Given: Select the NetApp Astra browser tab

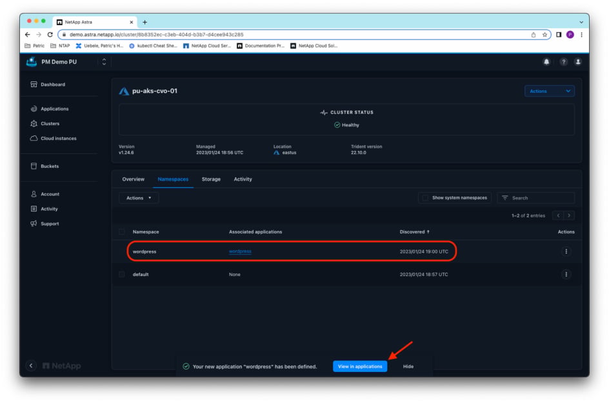Looking at the screenshot, I should pyautogui.click(x=95, y=22).
